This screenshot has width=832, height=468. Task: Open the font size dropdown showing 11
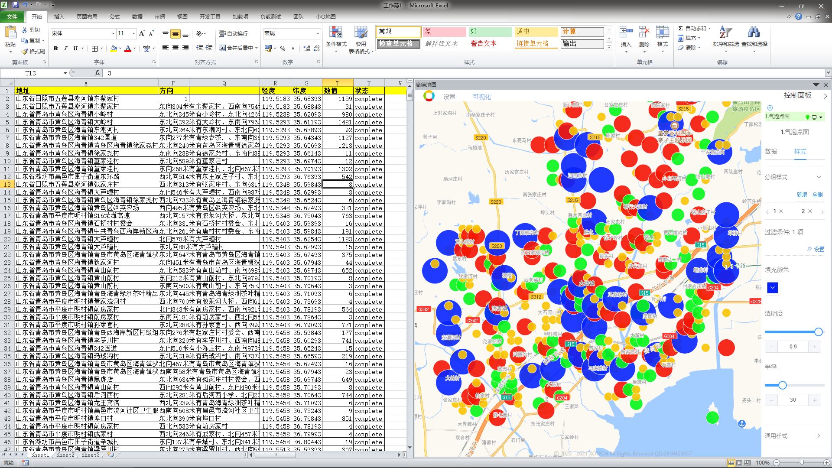[133, 33]
